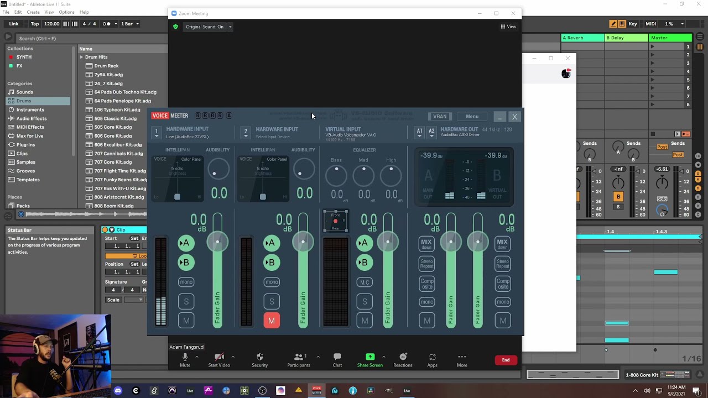Open A2 hardware output device dropdown
Image resolution: width=708 pixels, height=398 pixels.
point(431,133)
